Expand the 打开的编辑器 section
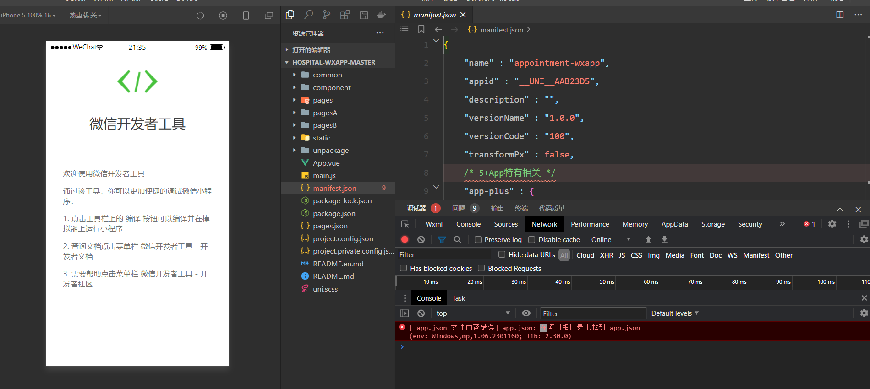This screenshot has width=870, height=389. (x=338, y=49)
